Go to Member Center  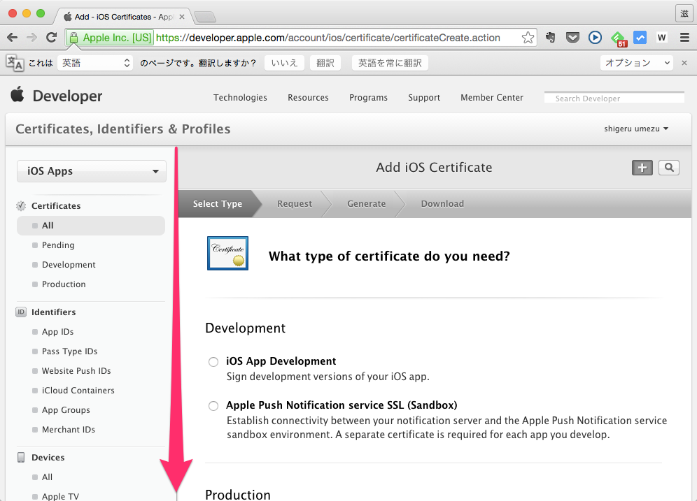coord(492,98)
